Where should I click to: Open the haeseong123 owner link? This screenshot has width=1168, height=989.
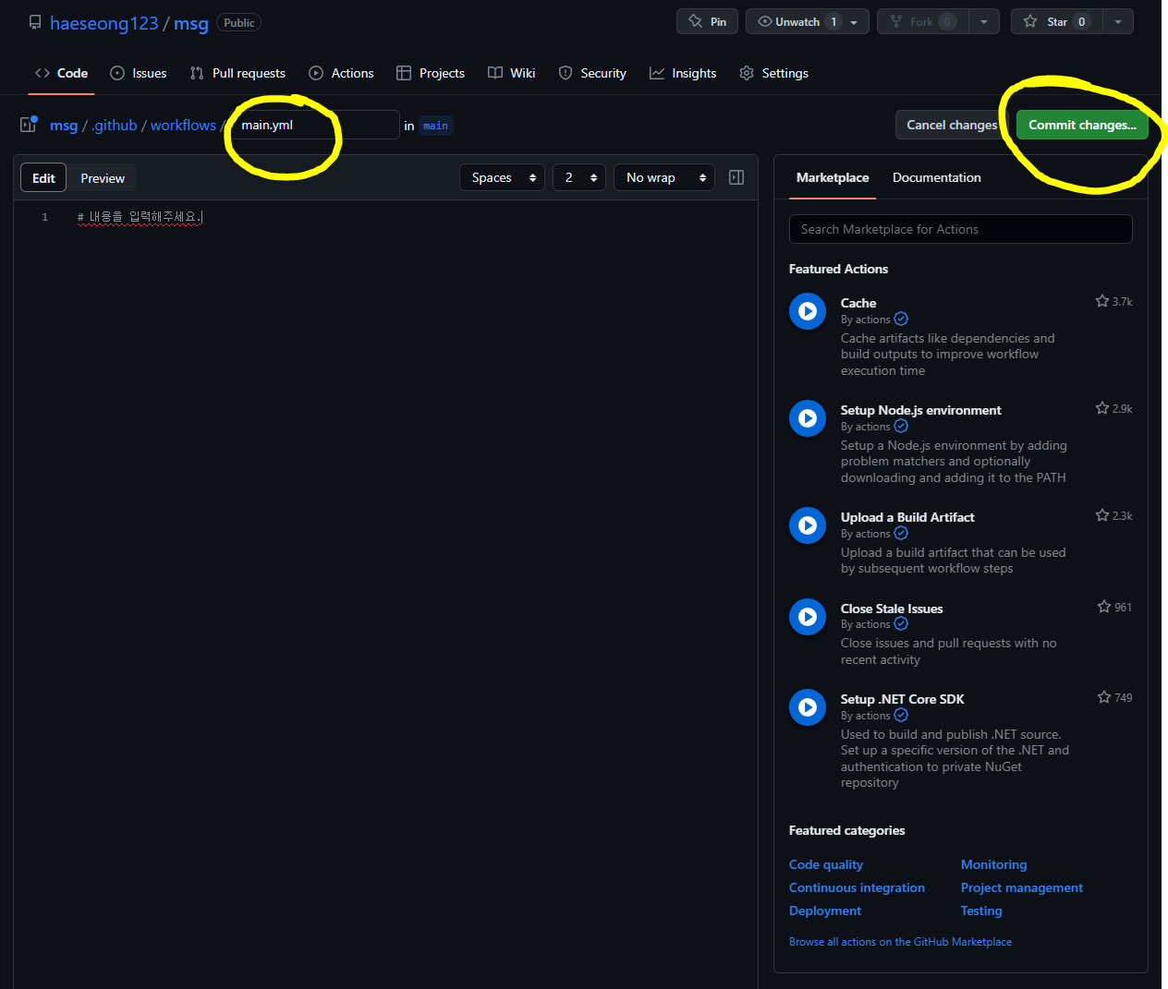104,23
